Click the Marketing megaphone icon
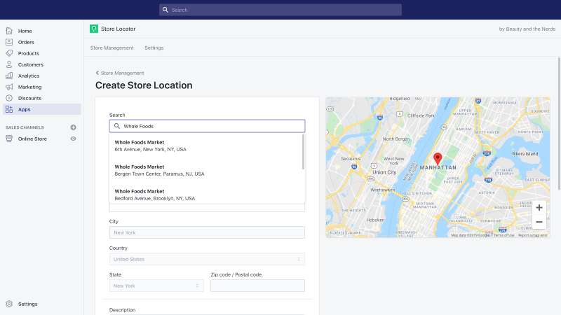 tap(9, 87)
